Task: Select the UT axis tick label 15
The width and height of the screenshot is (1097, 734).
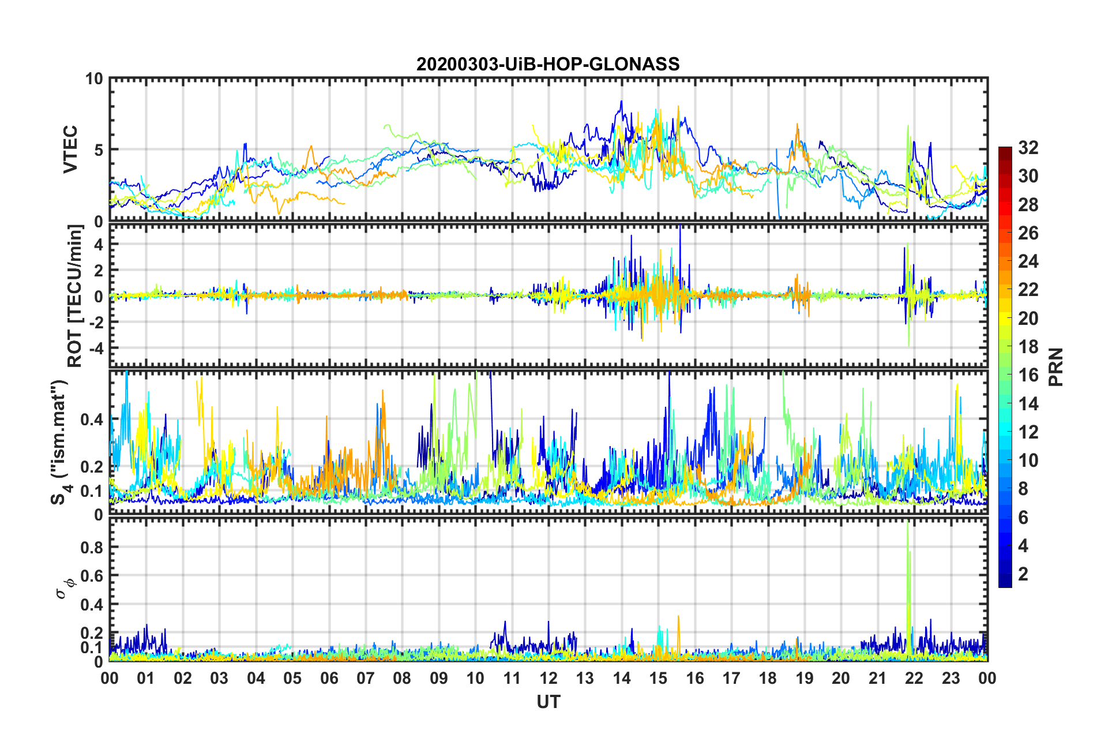Action: pyautogui.click(x=658, y=678)
